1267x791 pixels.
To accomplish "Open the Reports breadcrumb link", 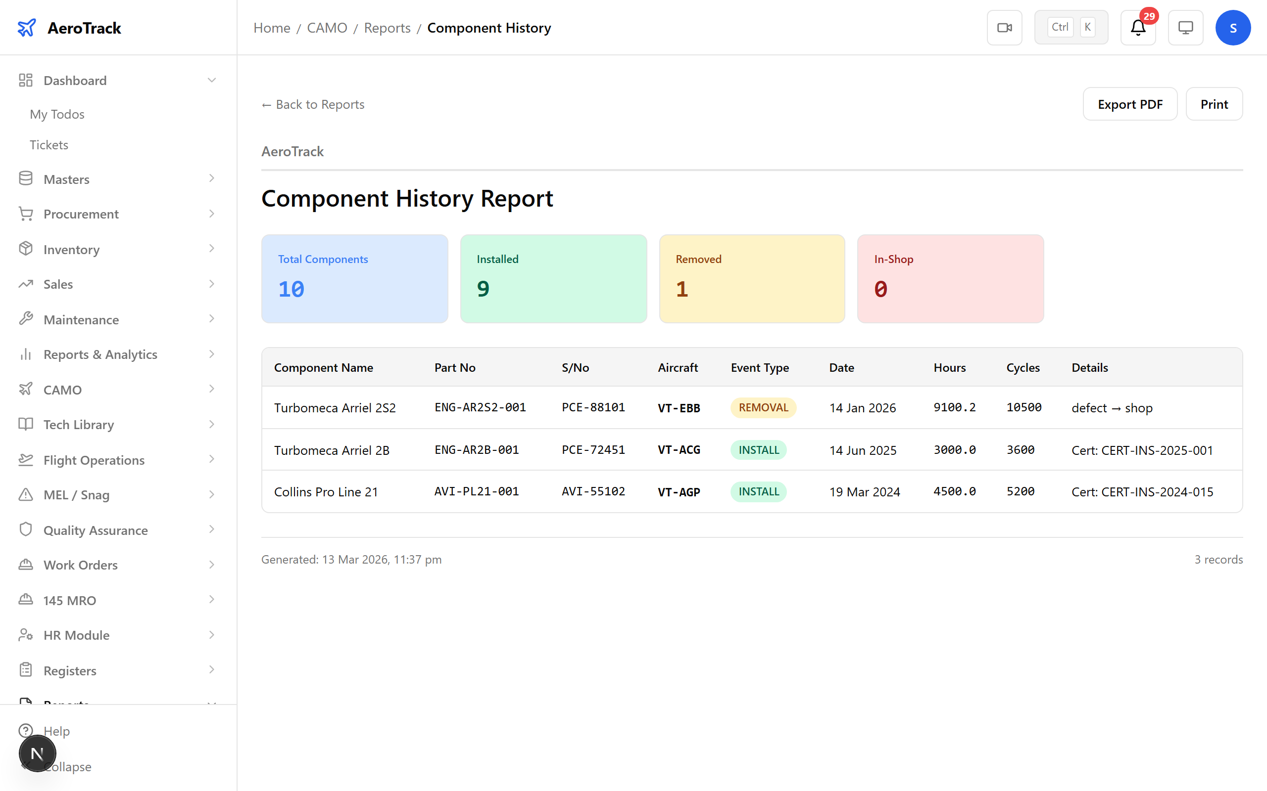I will click(388, 28).
